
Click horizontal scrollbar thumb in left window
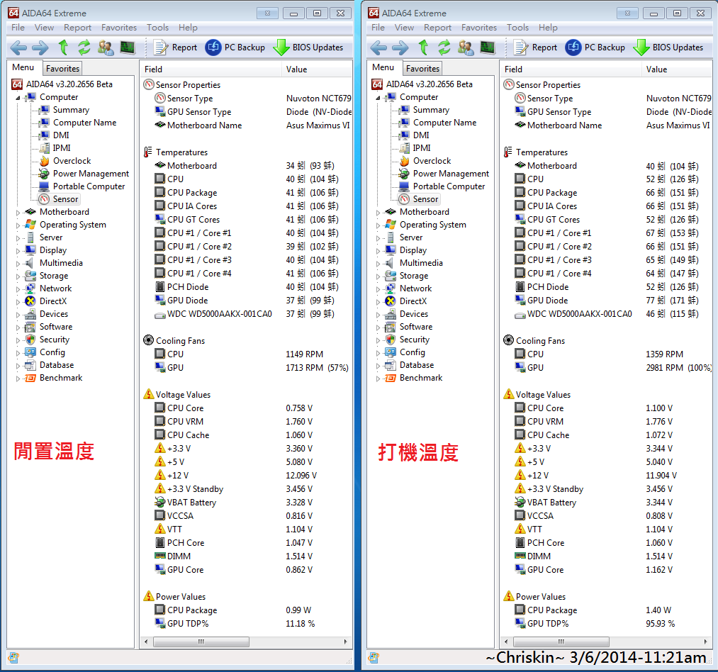click(201, 642)
